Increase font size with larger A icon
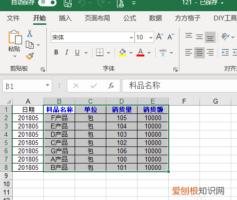The width and height of the screenshot is (237, 200). tap(160, 36)
